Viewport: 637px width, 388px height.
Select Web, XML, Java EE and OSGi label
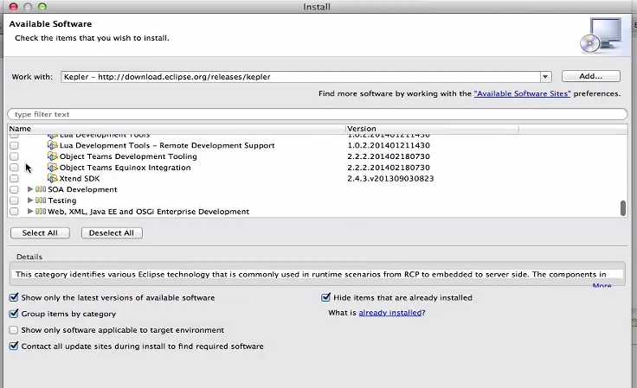pyautogui.click(x=149, y=212)
